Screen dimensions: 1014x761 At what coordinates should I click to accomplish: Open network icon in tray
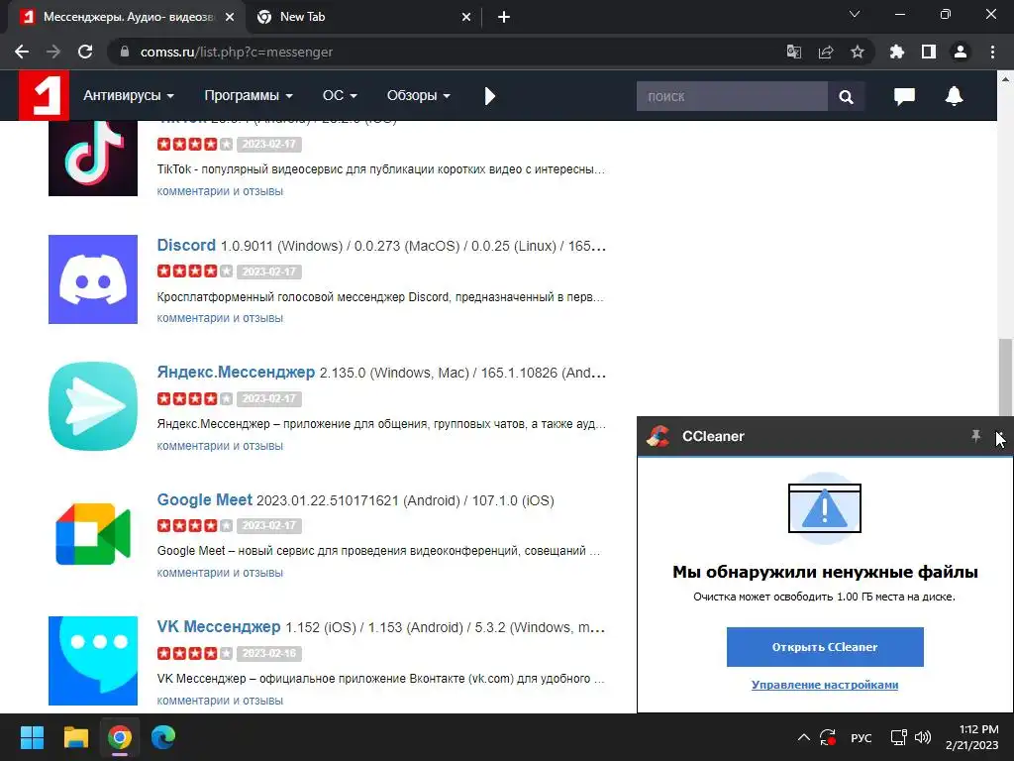pos(898,737)
